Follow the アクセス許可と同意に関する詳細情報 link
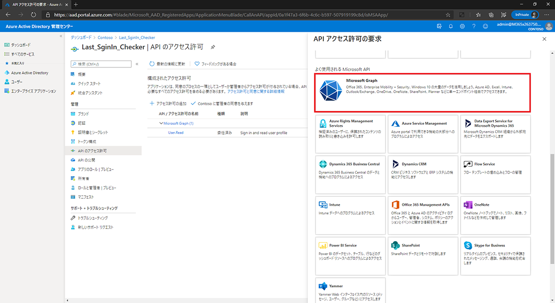The image size is (555, 303). point(256,92)
